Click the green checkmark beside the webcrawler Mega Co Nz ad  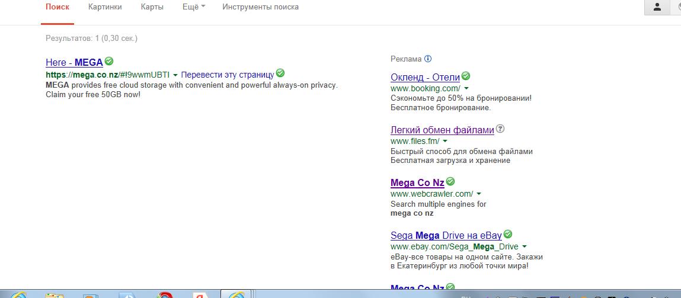coord(450,182)
